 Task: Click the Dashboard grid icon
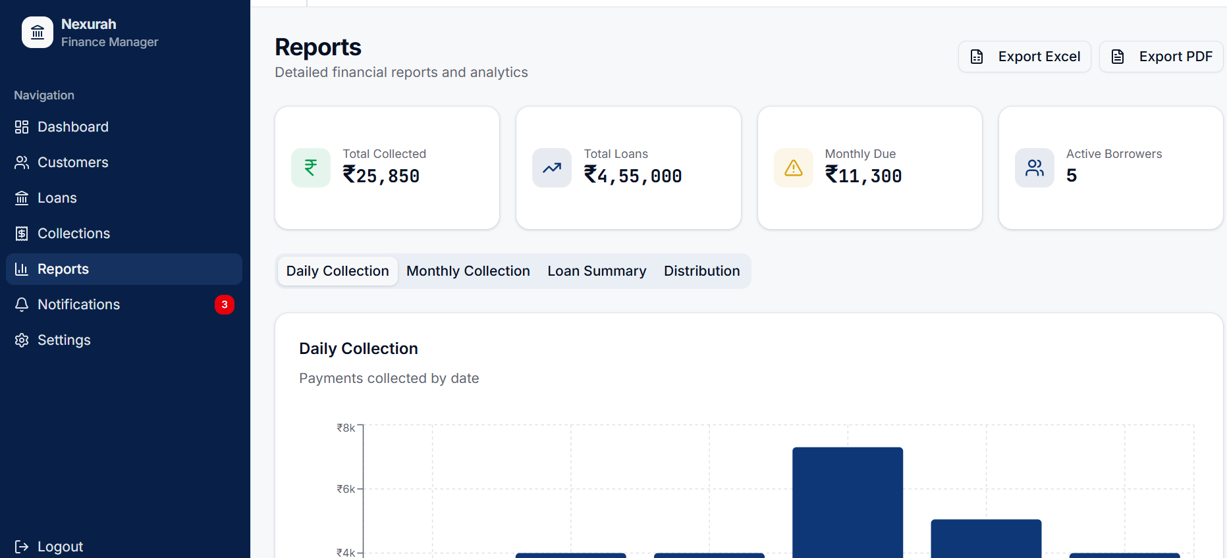[22, 127]
